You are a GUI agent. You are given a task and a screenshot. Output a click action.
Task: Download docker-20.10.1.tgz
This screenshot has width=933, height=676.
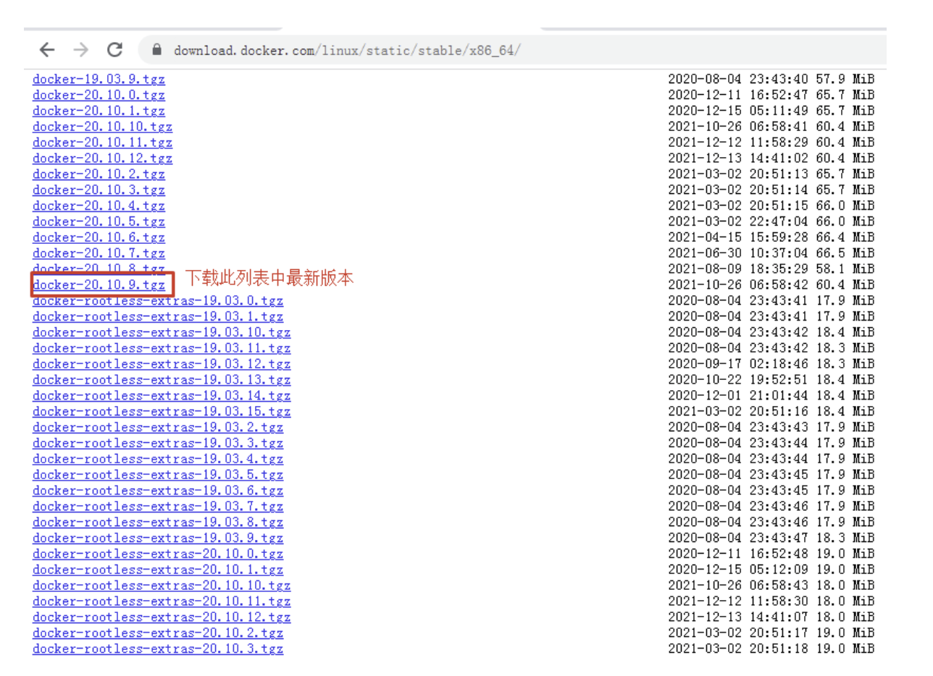(99, 111)
